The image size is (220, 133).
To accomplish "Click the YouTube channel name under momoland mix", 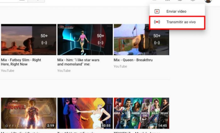I will pyautogui.click(x=64, y=71).
